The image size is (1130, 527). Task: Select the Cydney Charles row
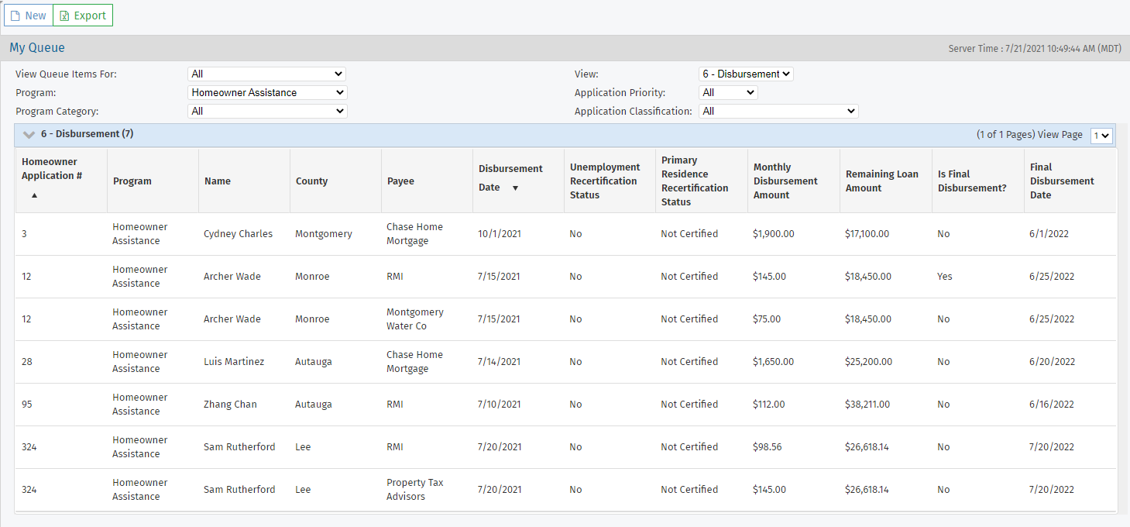click(x=238, y=234)
